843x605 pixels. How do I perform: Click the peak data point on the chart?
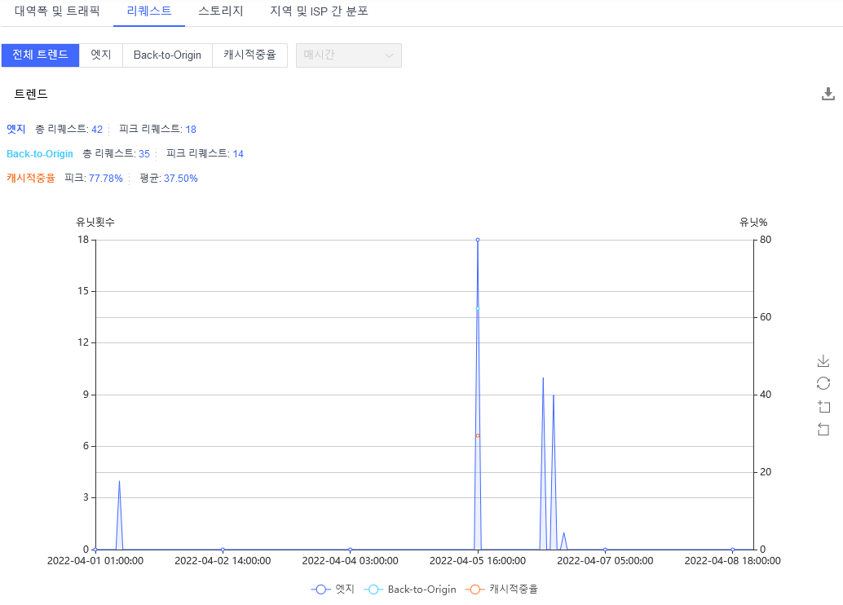pyautogui.click(x=477, y=240)
